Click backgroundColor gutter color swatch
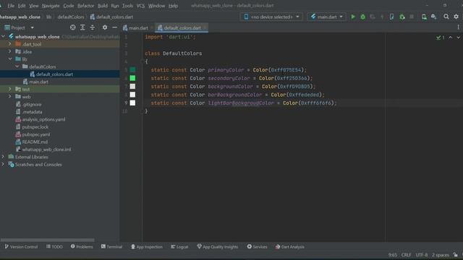Image resolution: width=463 pixels, height=260 pixels. [x=132, y=86]
